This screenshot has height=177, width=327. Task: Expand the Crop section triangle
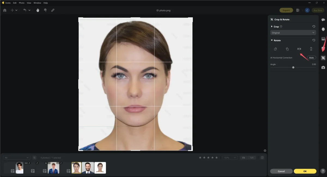point(272,26)
